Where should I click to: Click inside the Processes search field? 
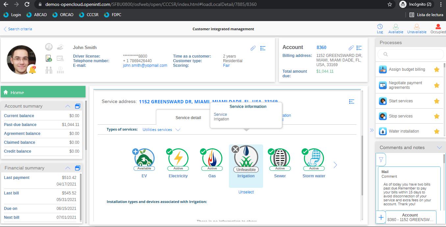coord(410,54)
